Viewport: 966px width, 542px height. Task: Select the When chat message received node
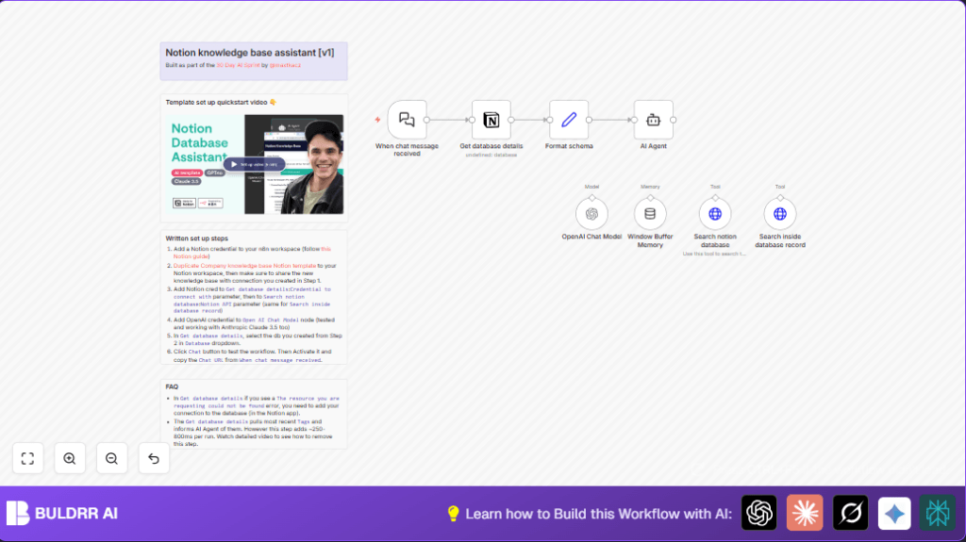point(407,120)
